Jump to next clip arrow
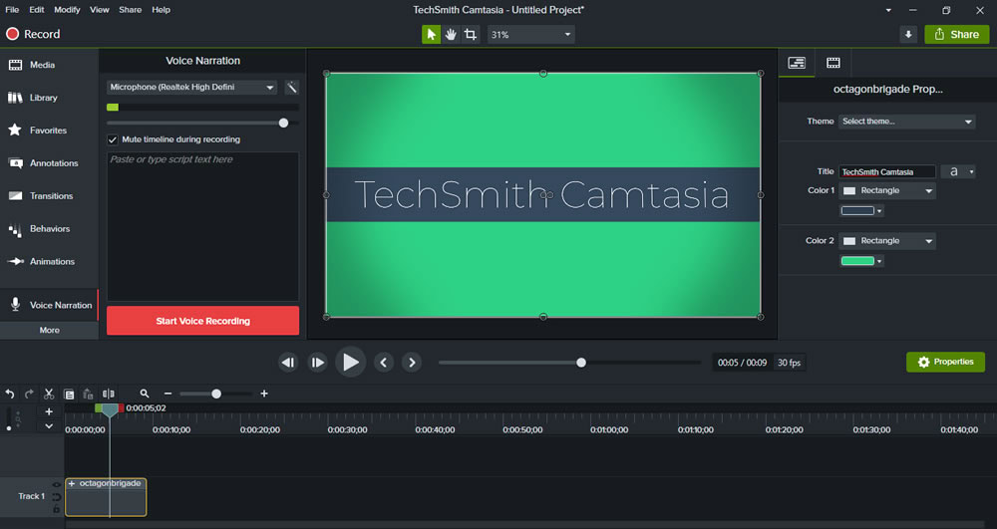Screen dimensions: 997x529 tap(412, 363)
